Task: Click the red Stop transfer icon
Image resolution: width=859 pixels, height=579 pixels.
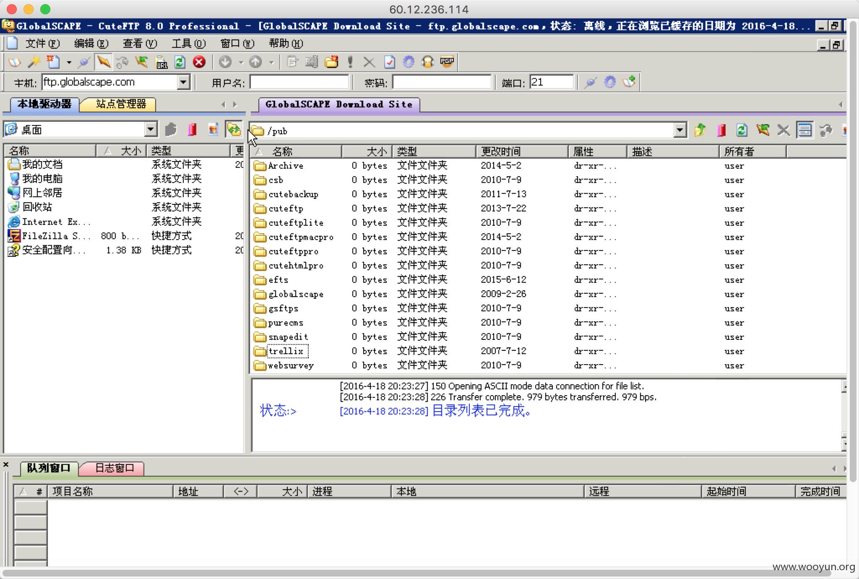Action: pos(199,62)
